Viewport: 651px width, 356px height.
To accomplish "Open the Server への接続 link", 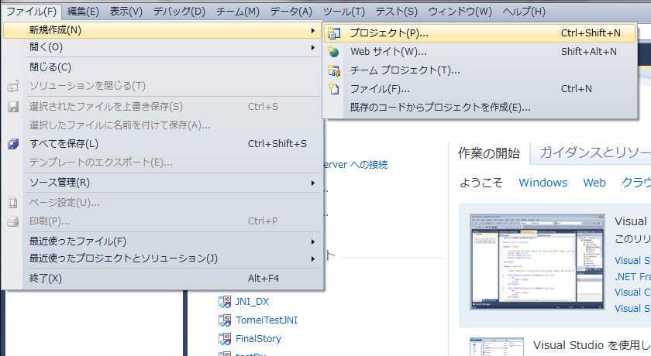I will coord(356,165).
